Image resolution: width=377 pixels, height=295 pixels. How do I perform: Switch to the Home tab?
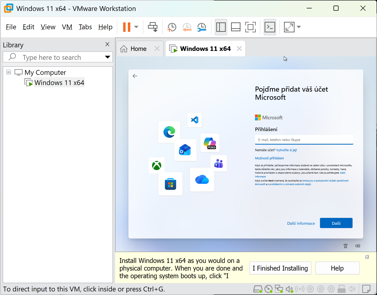(138, 48)
